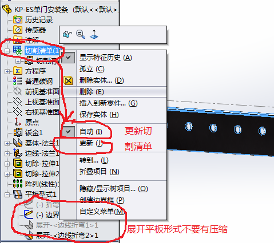Click the glasses show/hide icon in popup toolbar
Viewport: 274px width, 243px height.
pos(67,34)
